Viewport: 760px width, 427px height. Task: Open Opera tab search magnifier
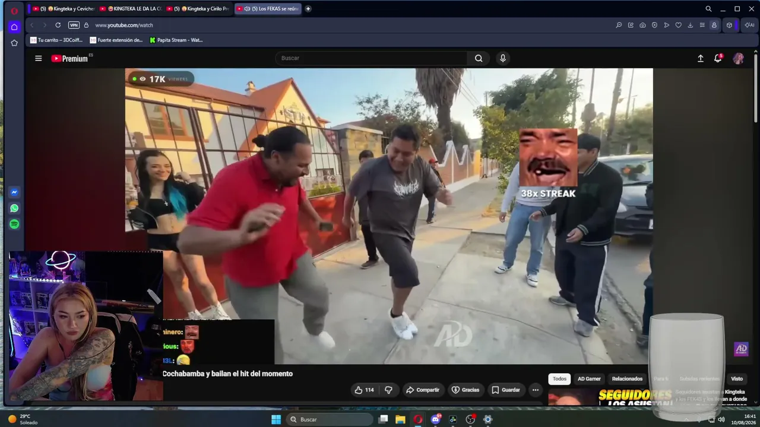[x=708, y=9]
